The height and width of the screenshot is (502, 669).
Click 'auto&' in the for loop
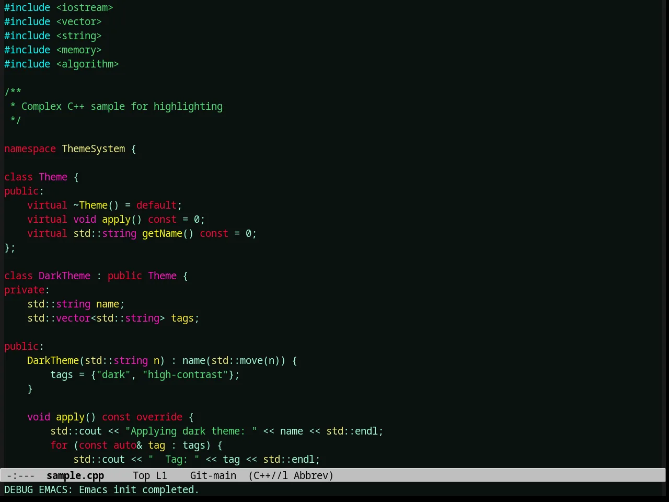point(128,445)
